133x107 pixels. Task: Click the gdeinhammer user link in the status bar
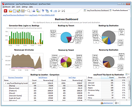(x=108, y=103)
